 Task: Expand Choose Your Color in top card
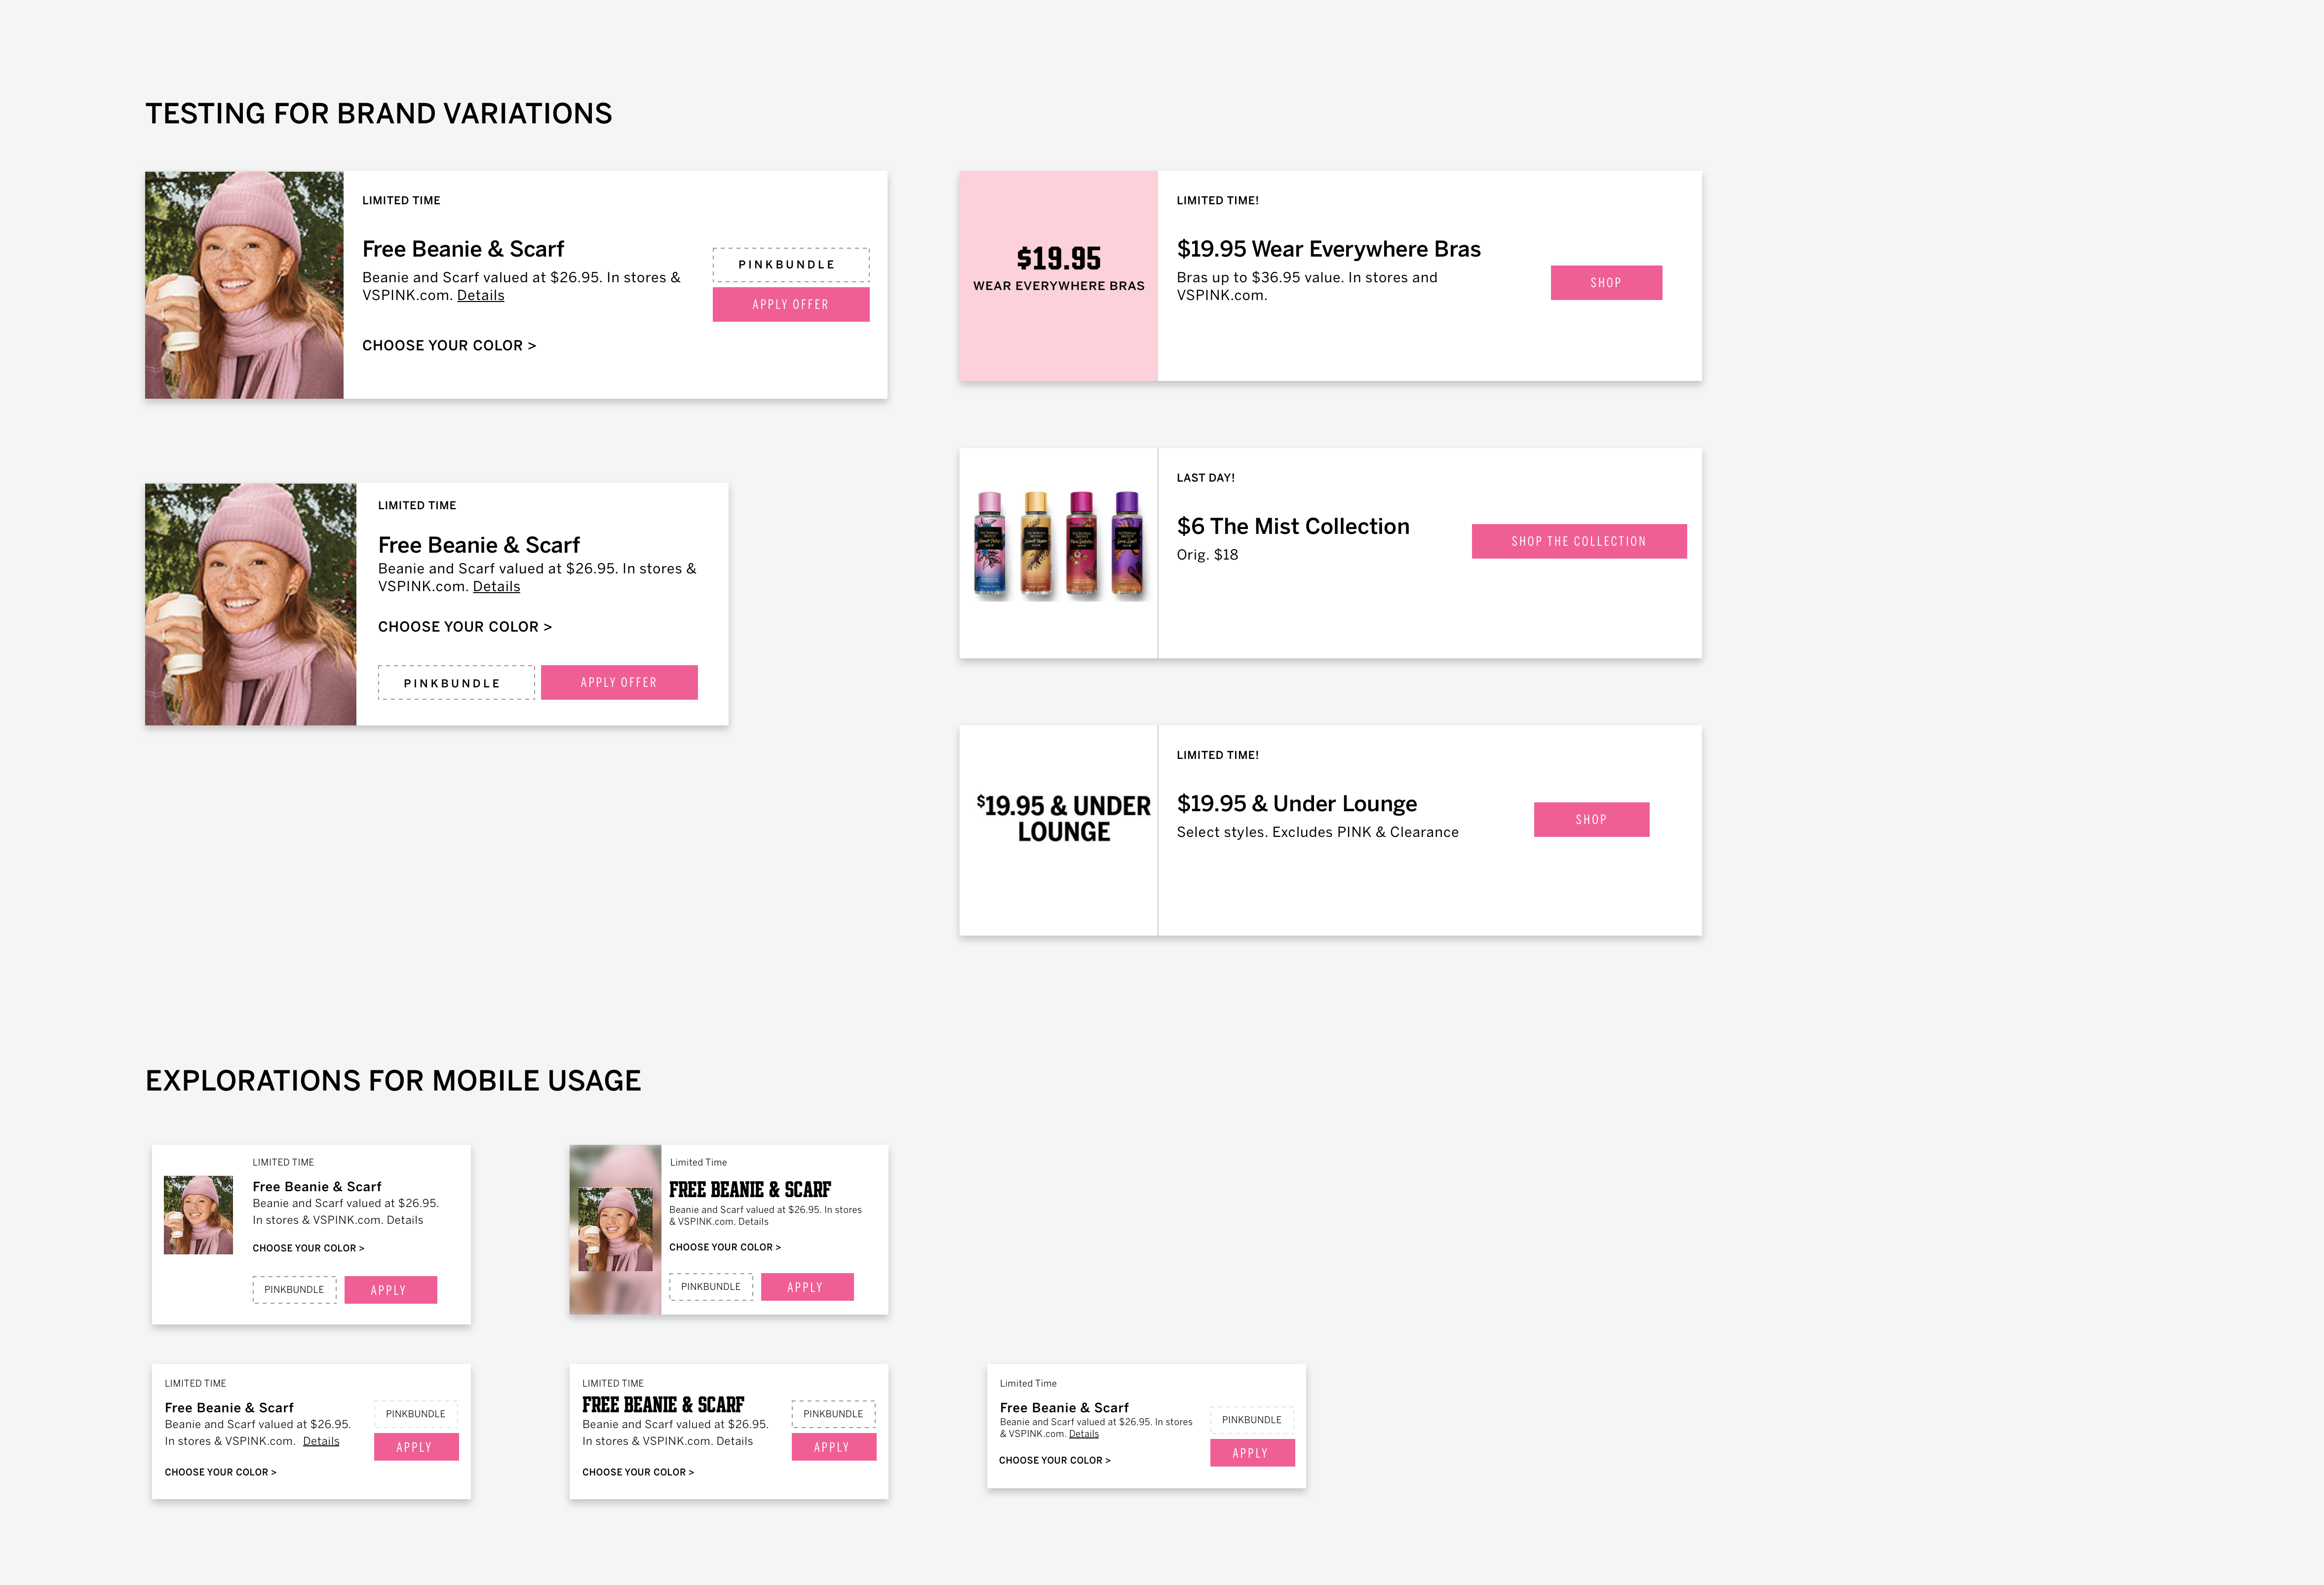[x=449, y=345]
